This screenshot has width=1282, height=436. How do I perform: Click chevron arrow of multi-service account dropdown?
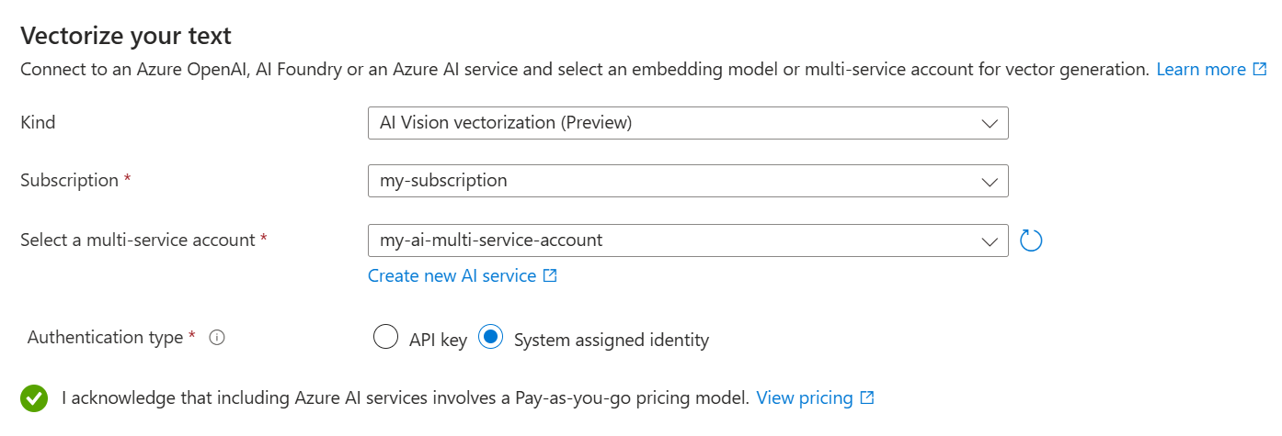990,241
